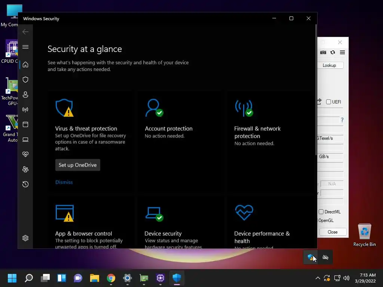Open the Settings gear app on the taskbar
The width and height of the screenshot is (383, 287).
[128, 278]
